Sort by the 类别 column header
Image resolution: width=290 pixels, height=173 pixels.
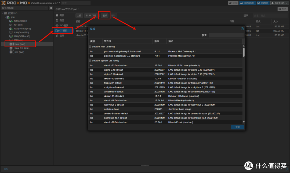tap(95, 41)
